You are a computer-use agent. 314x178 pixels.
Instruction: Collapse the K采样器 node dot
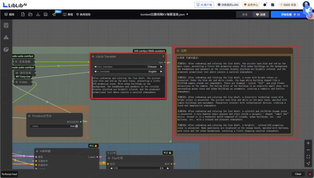pyautogui.click(x=37, y=151)
